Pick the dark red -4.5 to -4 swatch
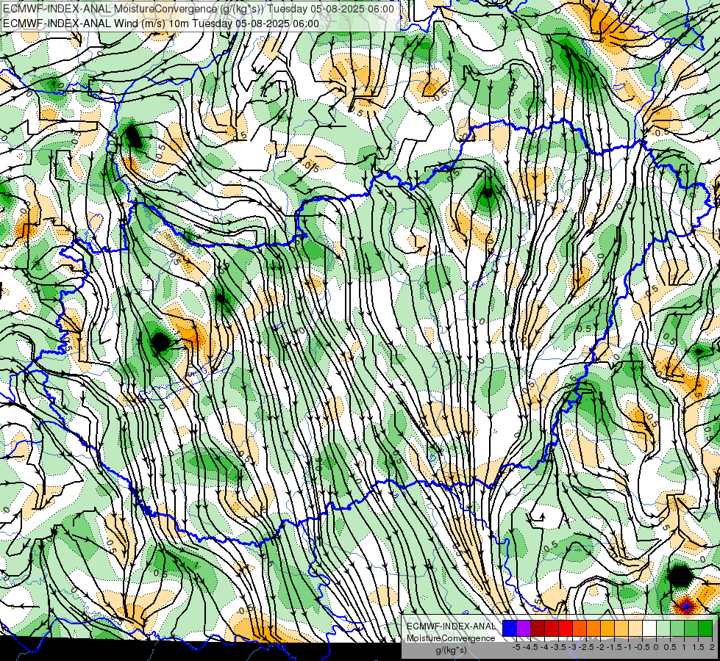The height and width of the screenshot is (661, 720). pos(538,629)
